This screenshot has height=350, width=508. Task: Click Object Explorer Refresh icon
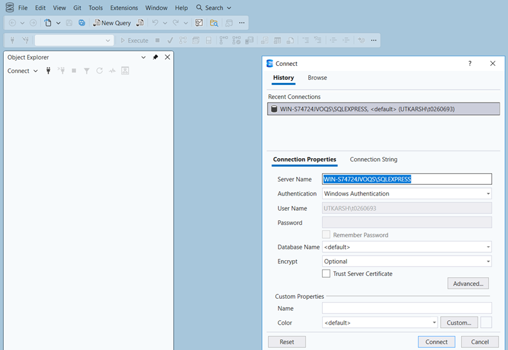100,71
